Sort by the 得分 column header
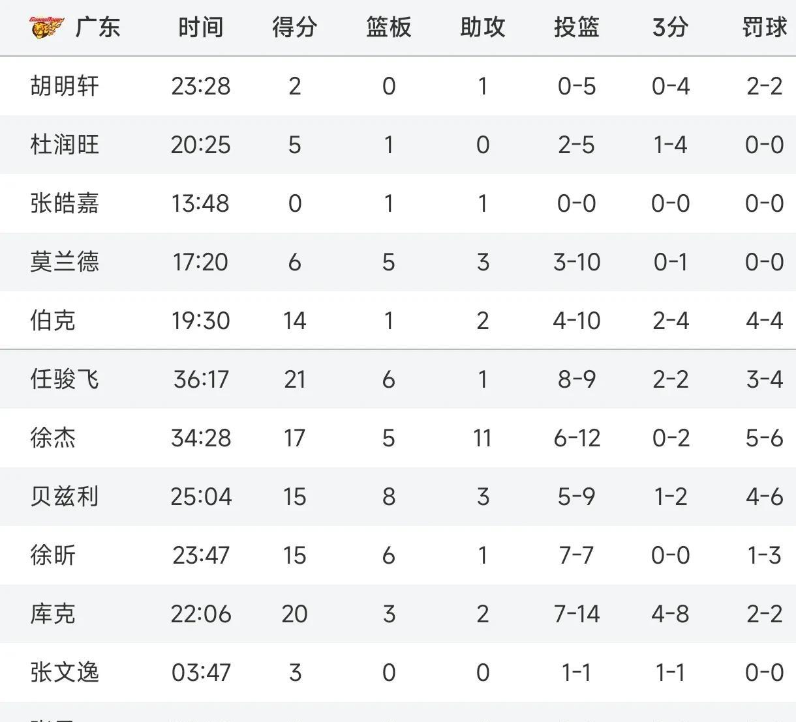Viewport: 796px width, 722px height. (295, 27)
